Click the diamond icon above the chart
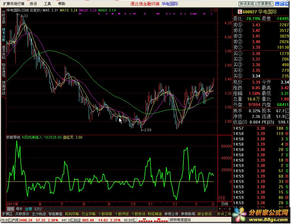291x224 pixels. tap(211, 10)
